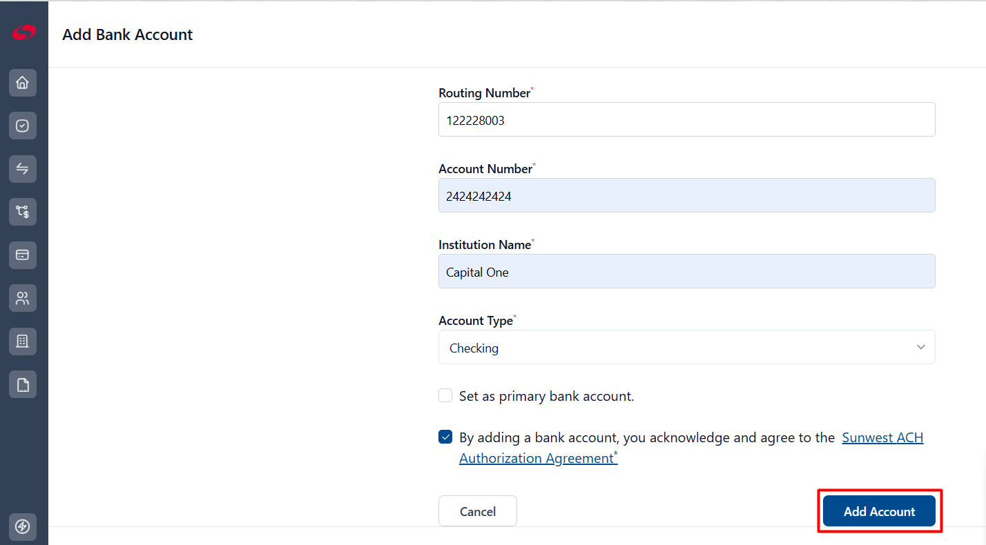Open the document sidebar icon

click(23, 384)
